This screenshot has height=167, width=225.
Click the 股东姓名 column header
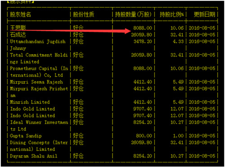click(x=20, y=14)
